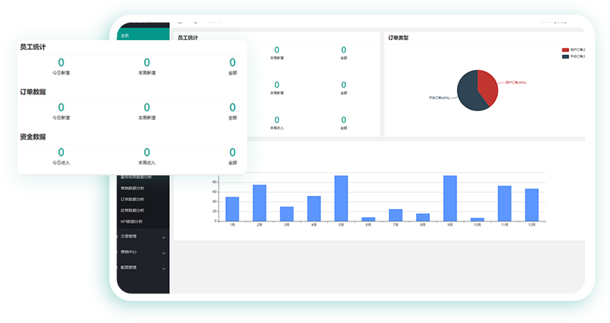The image size is (610, 323).
Task: Click the bar for 9月
Action: coord(450,198)
